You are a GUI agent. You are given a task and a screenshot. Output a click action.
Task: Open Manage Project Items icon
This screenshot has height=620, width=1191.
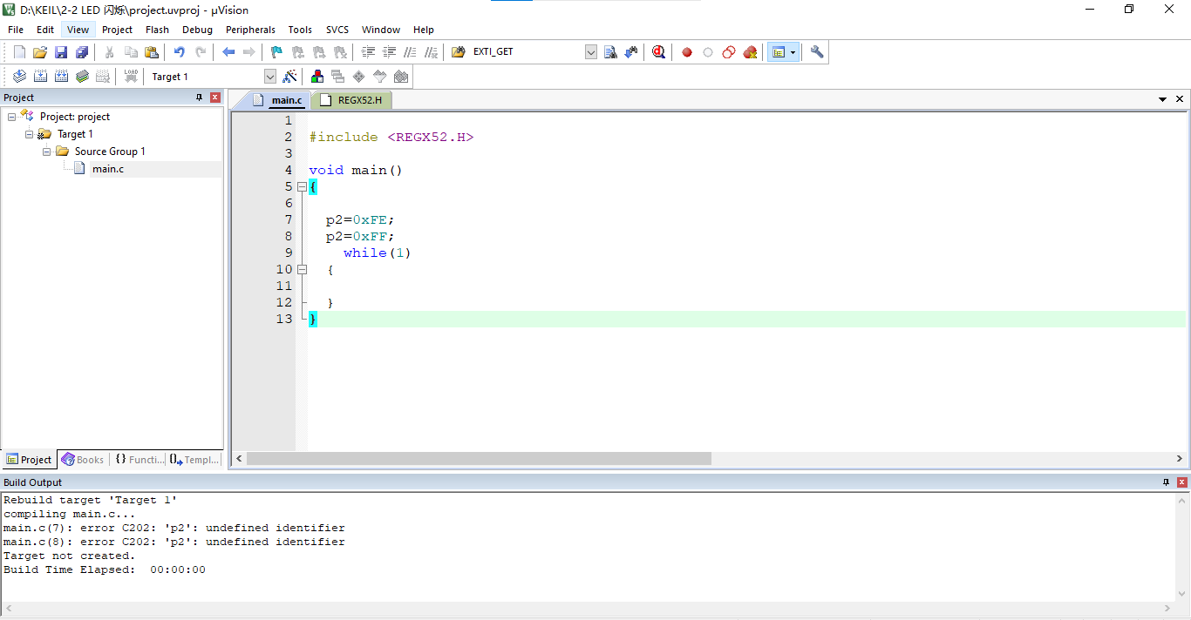(x=317, y=77)
